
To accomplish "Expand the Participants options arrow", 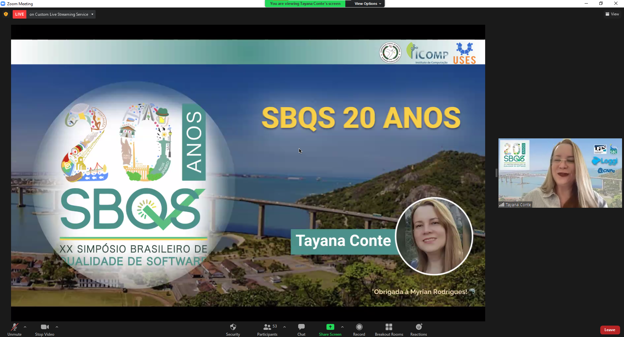I will click(x=285, y=327).
